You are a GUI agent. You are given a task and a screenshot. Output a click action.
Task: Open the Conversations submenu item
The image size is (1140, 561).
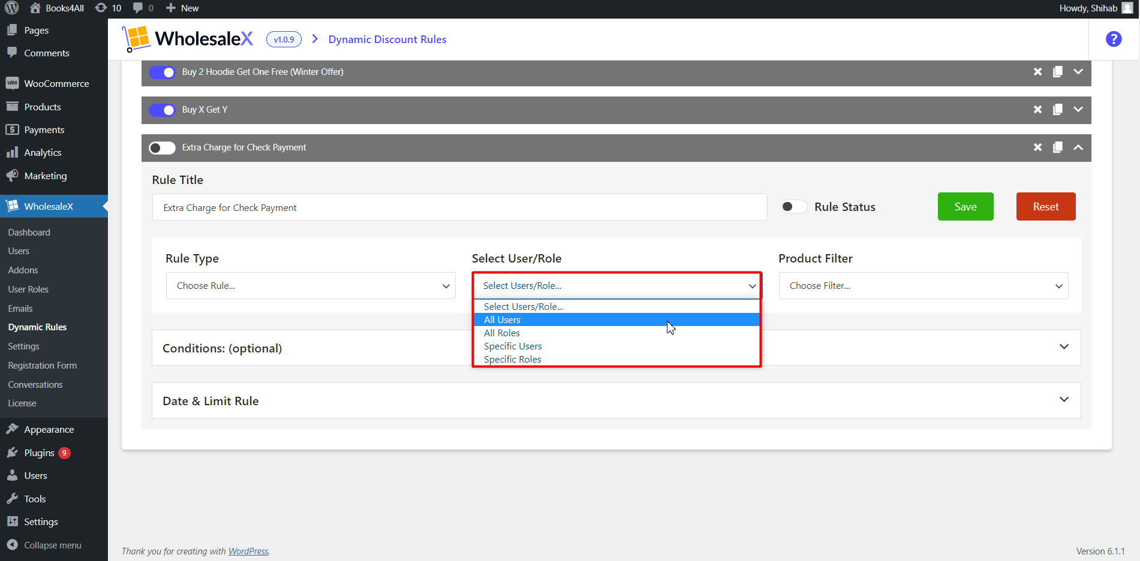click(x=35, y=385)
